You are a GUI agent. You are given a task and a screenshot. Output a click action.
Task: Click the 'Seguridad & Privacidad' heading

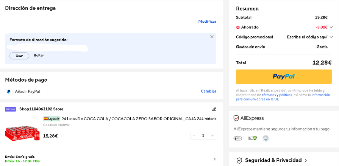click(x=273, y=160)
